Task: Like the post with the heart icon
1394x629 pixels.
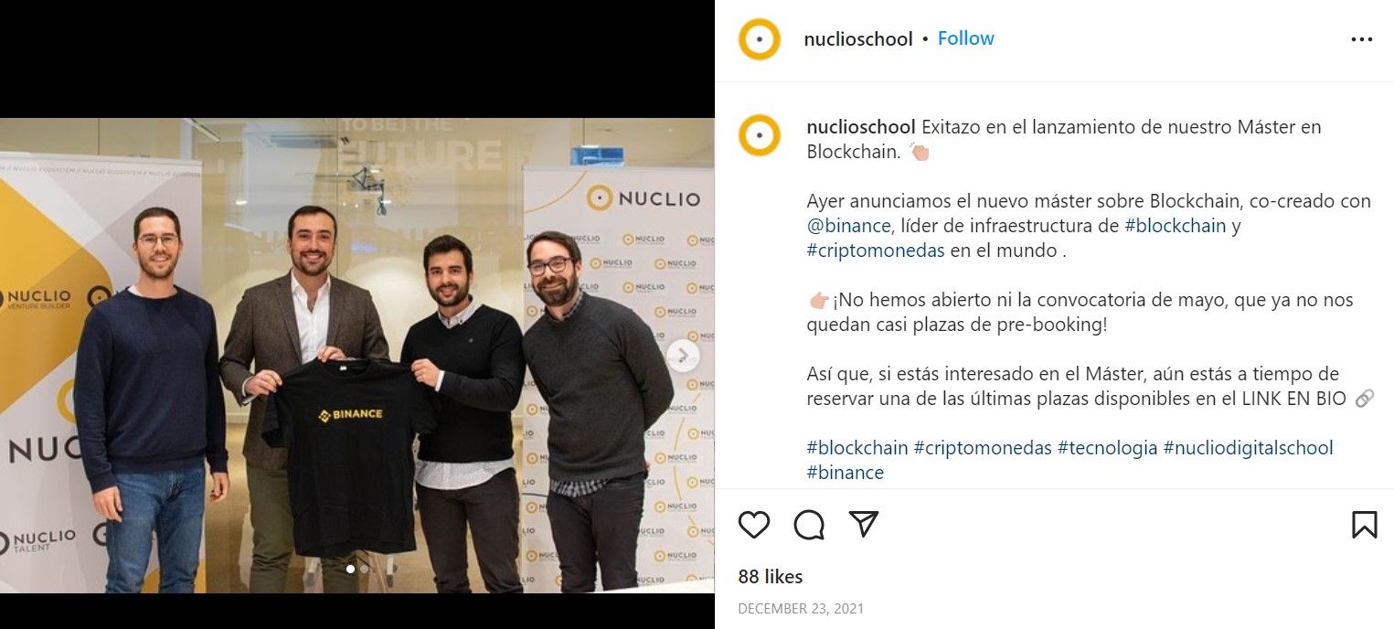Action: (x=754, y=524)
